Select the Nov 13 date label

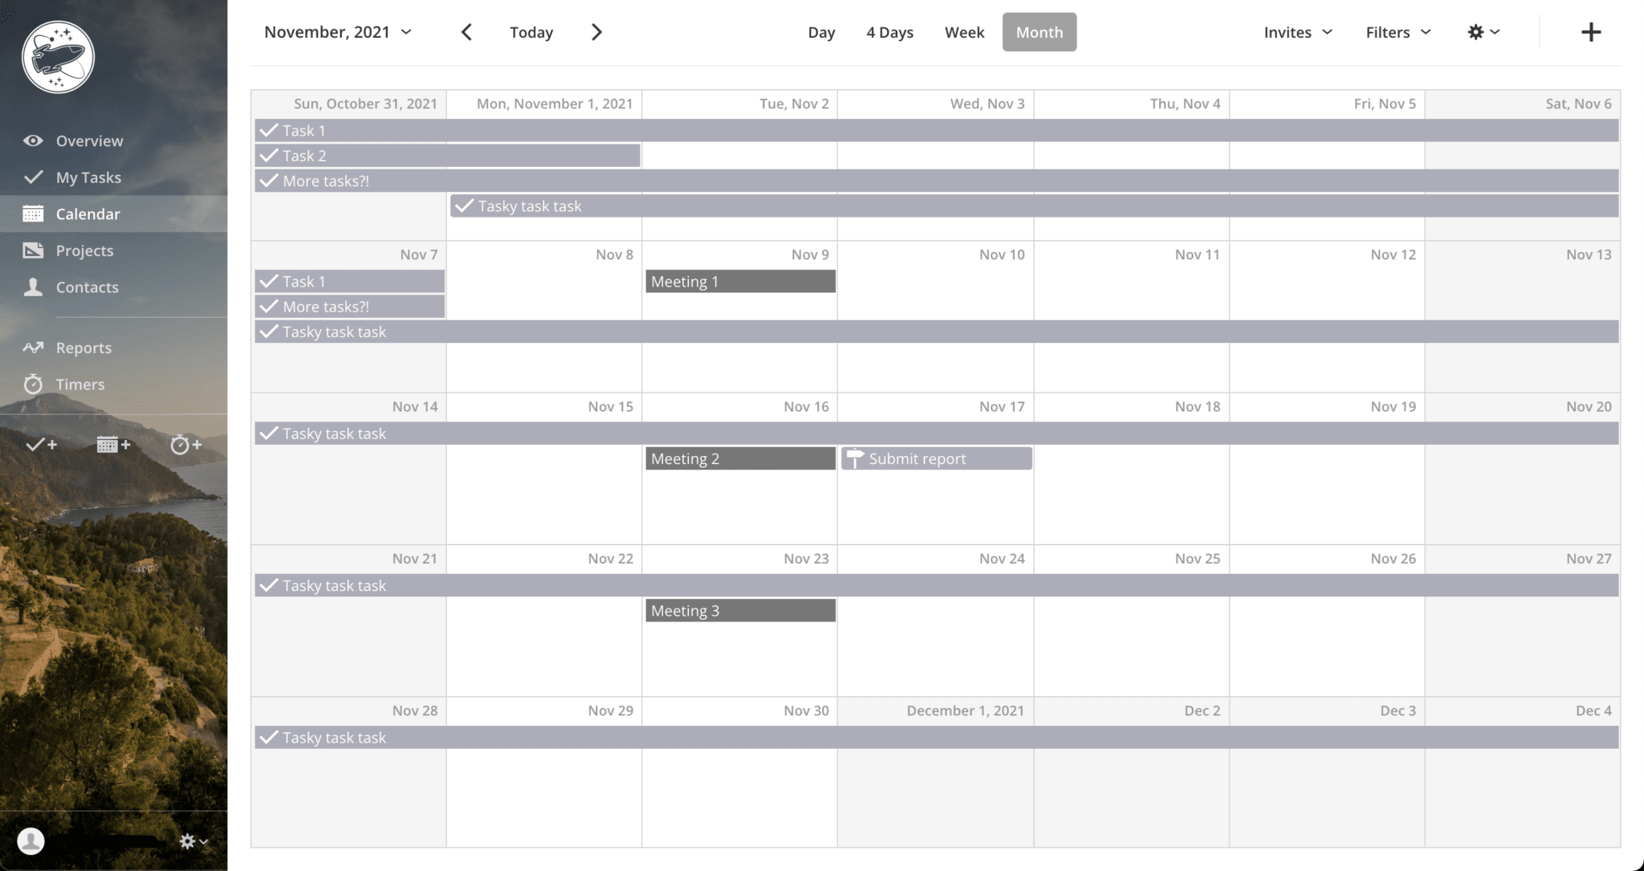coord(1589,254)
